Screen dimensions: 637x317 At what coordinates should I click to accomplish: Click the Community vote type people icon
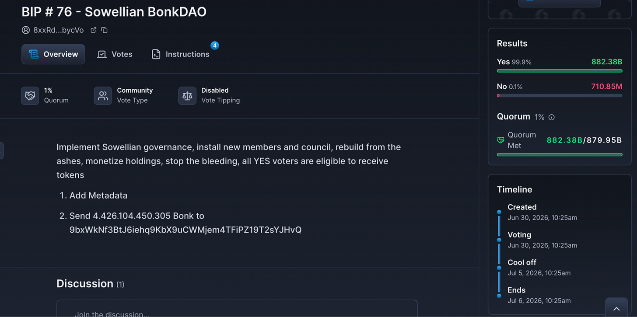(103, 96)
